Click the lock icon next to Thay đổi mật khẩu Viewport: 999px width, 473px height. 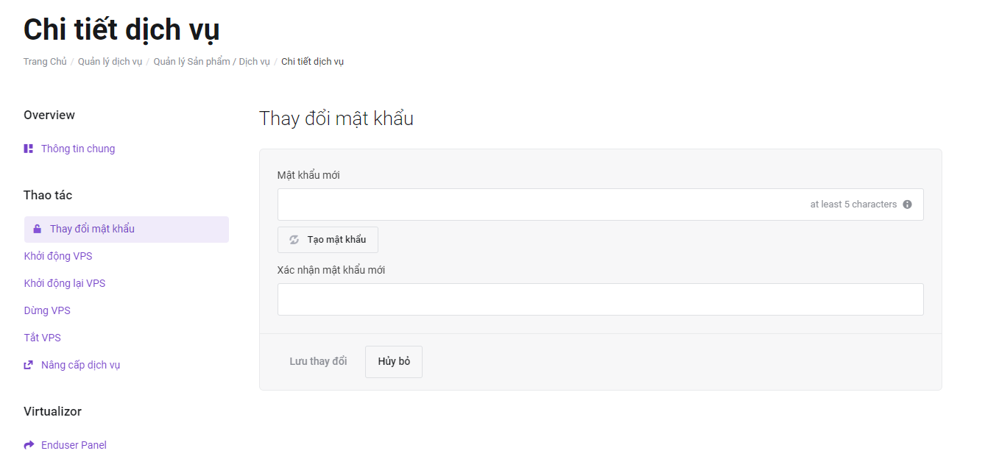pyautogui.click(x=38, y=229)
